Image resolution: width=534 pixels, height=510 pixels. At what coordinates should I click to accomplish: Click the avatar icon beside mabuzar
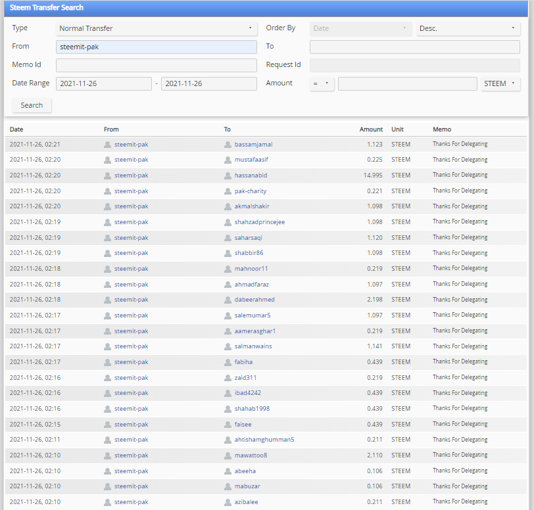pos(228,486)
